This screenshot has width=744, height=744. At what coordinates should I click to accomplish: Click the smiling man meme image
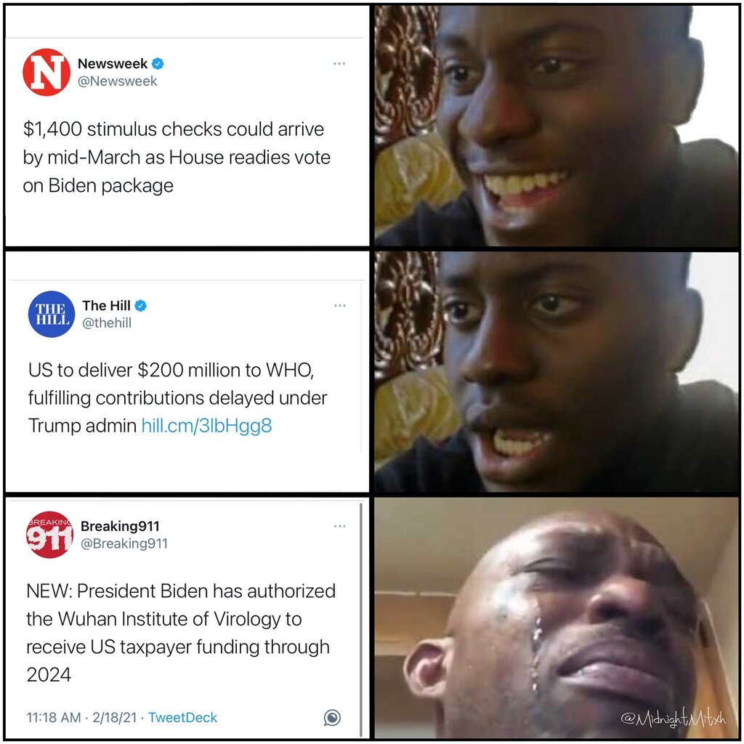[x=556, y=126]
